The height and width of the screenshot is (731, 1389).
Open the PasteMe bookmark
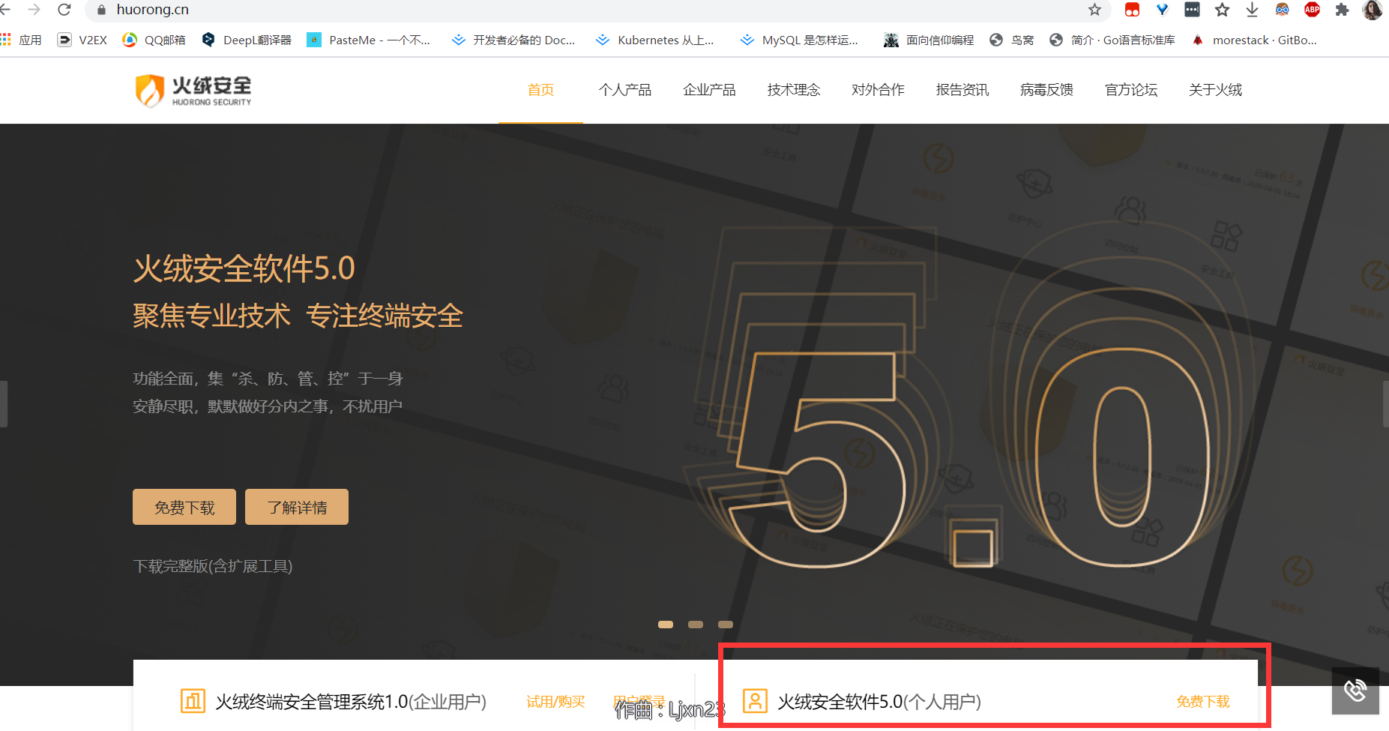click(x=369, y=40)
